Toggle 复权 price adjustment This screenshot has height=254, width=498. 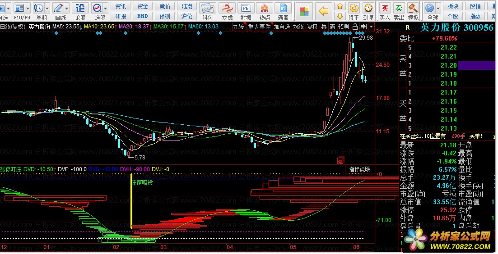tap(312, 27)
